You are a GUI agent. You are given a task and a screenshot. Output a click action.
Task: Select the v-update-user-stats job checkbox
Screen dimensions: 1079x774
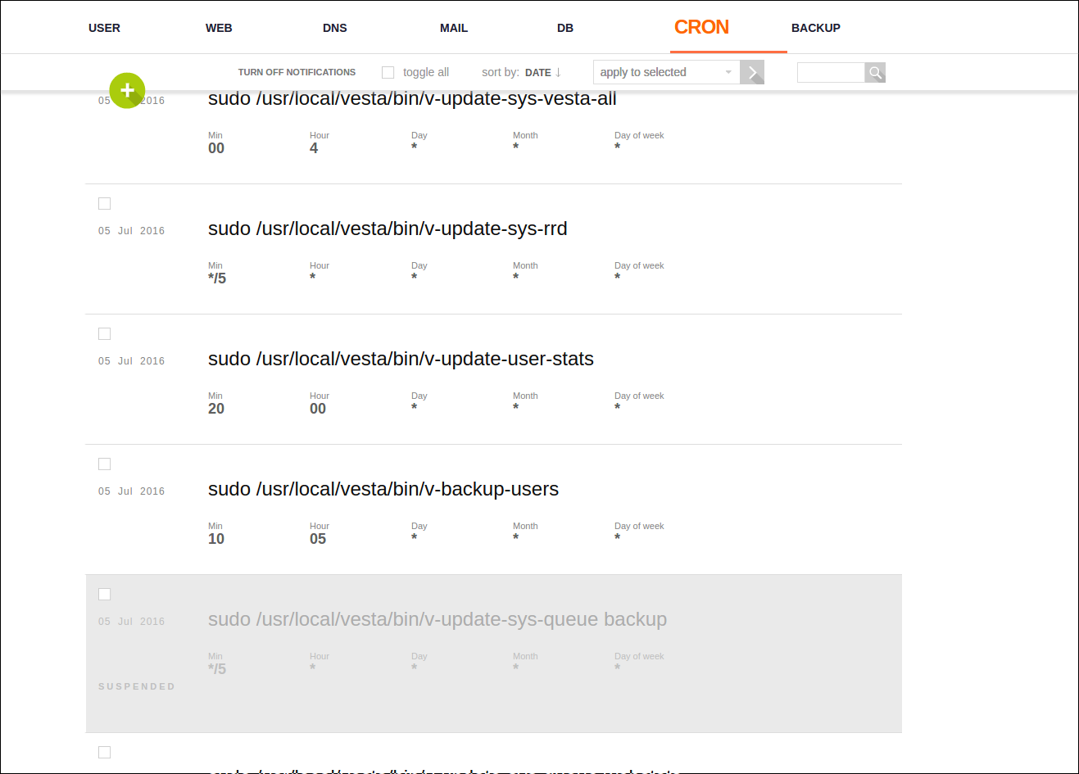click(104, 333)
